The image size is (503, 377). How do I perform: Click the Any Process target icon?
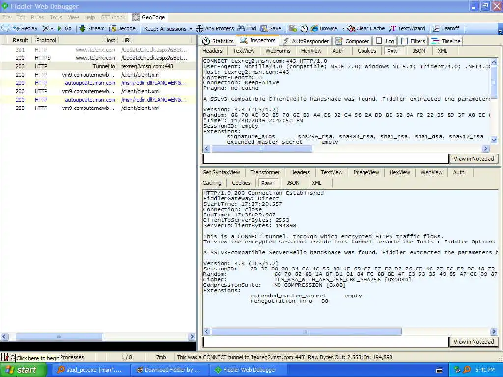coord(199,28)
